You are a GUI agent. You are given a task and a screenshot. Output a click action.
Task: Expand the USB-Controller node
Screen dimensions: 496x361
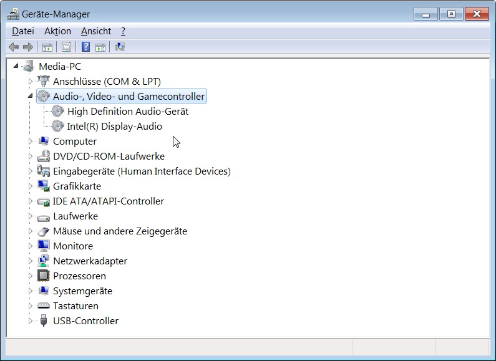click(31, 320)
